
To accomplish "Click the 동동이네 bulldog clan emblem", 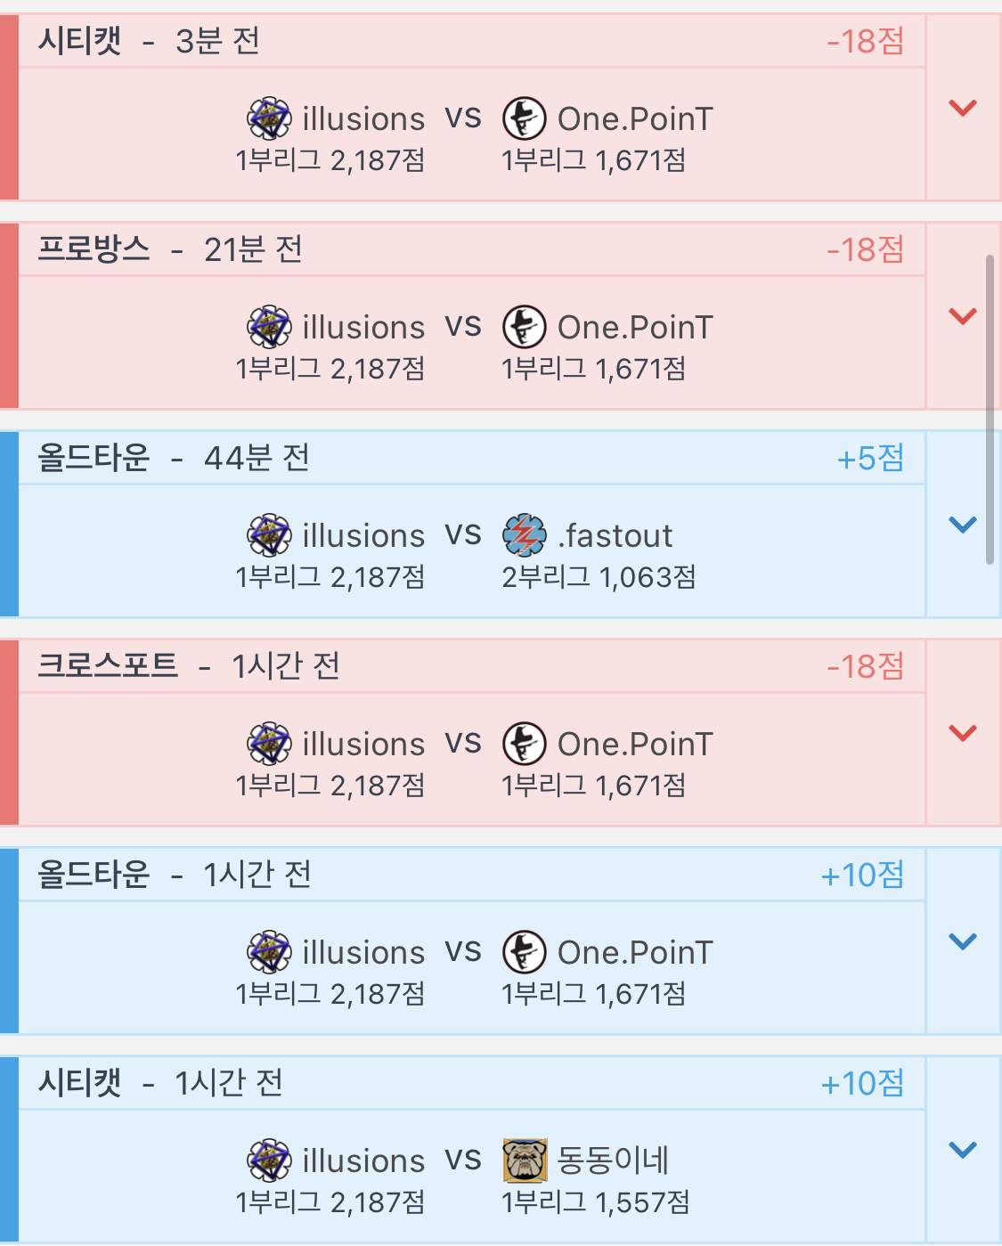I will coord(525,1160).
